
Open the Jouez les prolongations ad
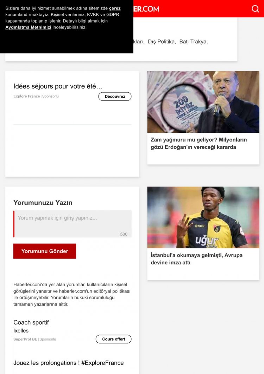click(x=69, y=363)
